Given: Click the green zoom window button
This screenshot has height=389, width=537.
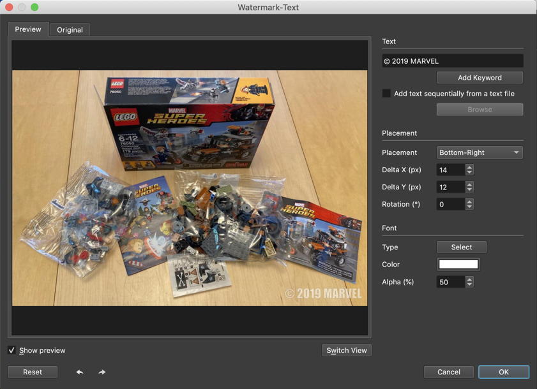Looking at the screenshot, I should point(34,7).
